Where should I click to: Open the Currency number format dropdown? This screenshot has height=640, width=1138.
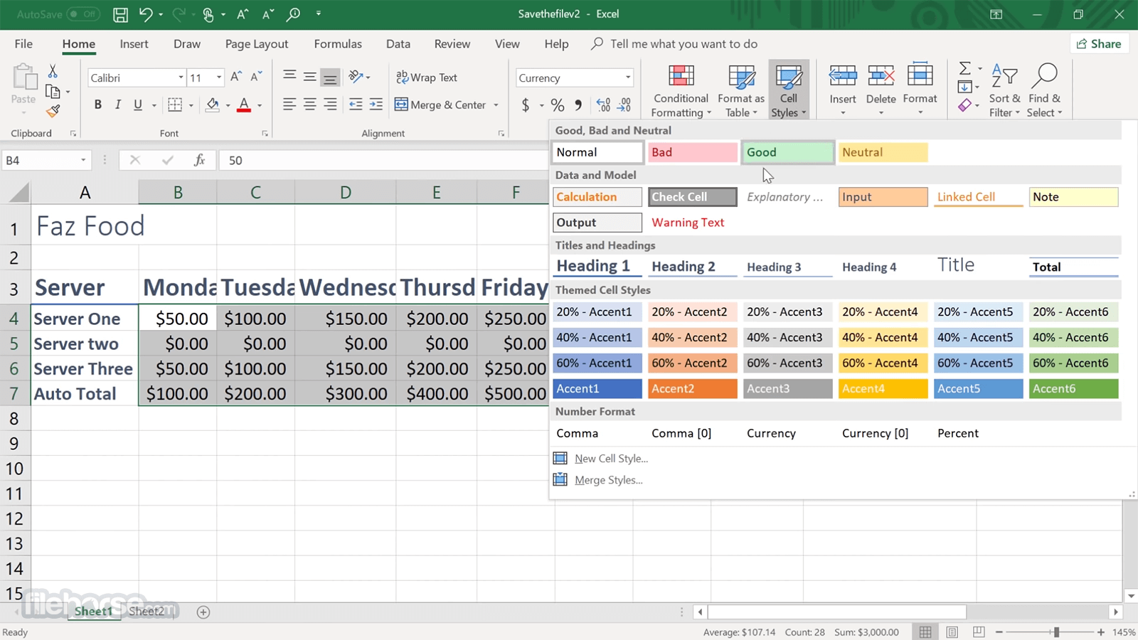628,78
